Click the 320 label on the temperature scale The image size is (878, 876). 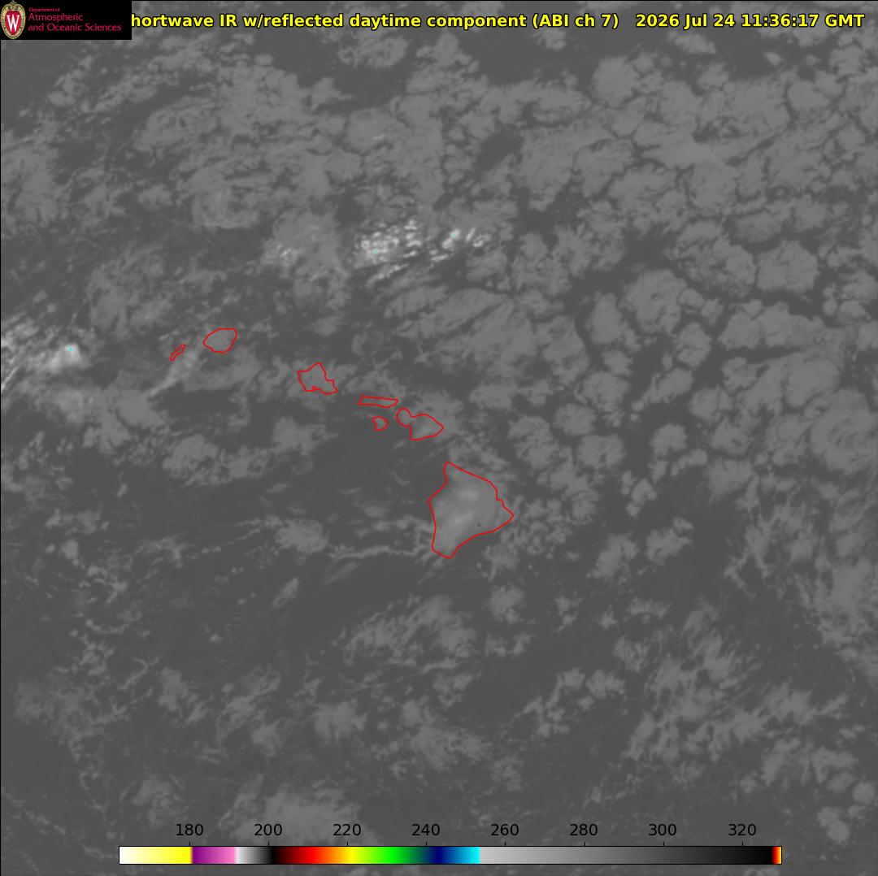tap(742, 830)
